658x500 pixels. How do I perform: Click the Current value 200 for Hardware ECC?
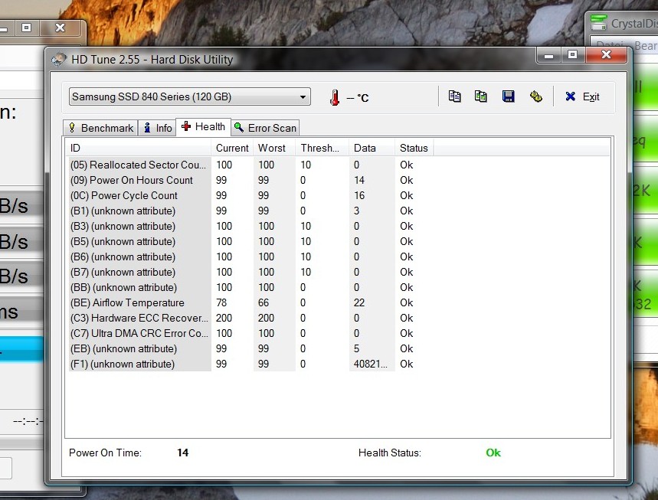(x=224, y=318)
